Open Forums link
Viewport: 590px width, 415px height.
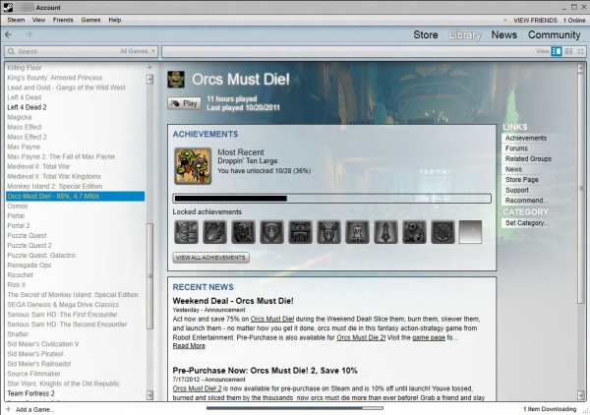(516, 148)
